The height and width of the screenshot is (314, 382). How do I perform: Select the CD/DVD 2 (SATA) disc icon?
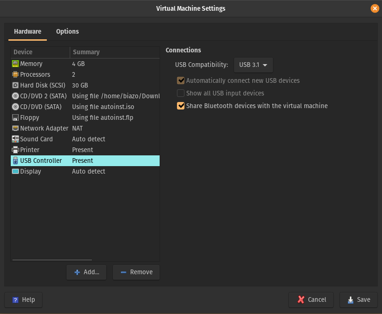click(x=15, y=96)
